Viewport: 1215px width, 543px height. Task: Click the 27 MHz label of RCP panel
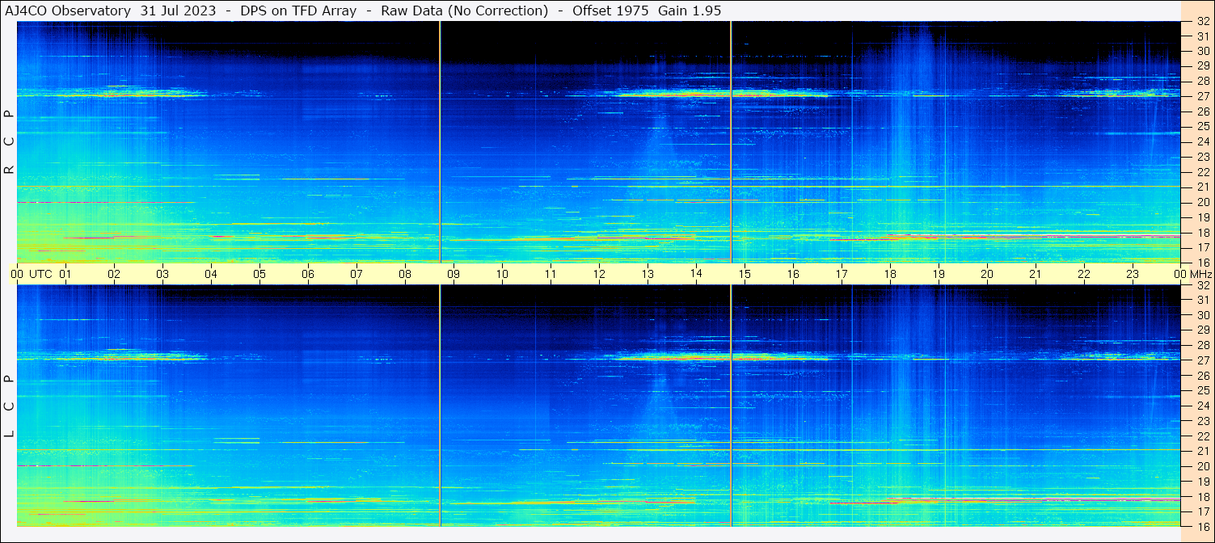[1202, 96]
